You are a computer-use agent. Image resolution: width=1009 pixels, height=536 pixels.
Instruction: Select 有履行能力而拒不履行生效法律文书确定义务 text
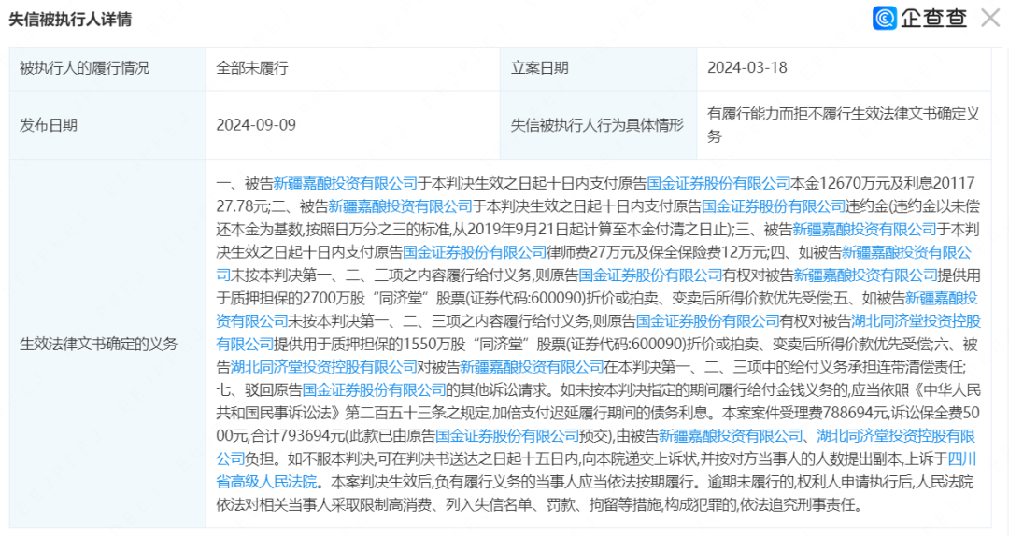843,125
